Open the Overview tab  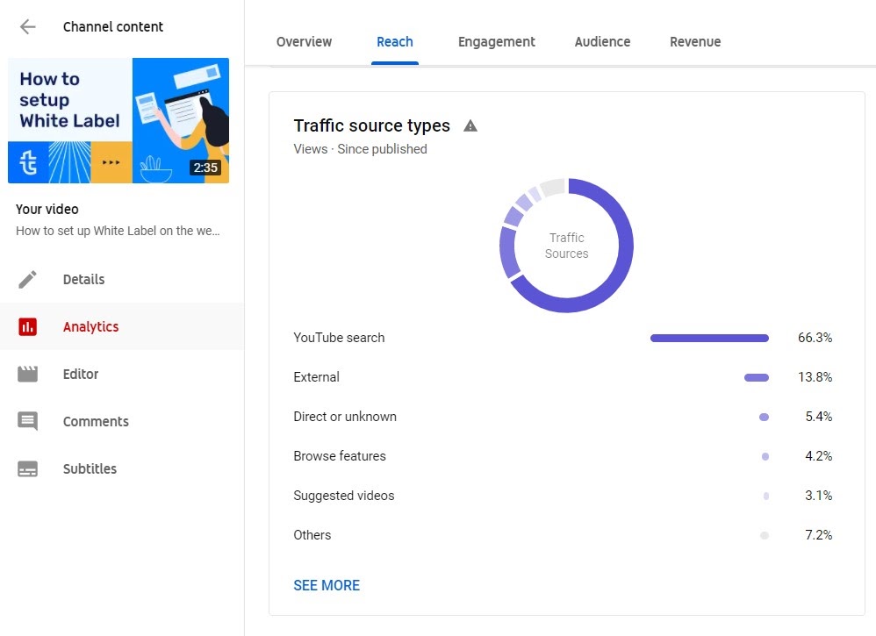(304, 41)
